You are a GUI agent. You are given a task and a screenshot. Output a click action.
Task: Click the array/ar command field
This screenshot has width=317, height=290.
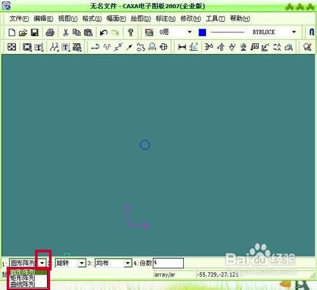174,275
